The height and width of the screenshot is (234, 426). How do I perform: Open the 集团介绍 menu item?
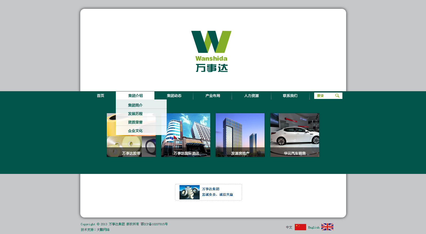[135, 96]
